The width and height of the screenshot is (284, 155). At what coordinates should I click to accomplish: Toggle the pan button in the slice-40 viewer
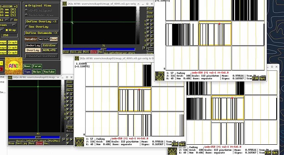click(x=70, y=123)
